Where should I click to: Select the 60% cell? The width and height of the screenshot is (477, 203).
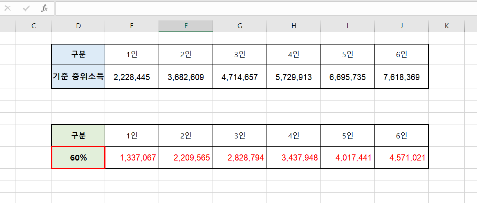click(x=78, y=157)
